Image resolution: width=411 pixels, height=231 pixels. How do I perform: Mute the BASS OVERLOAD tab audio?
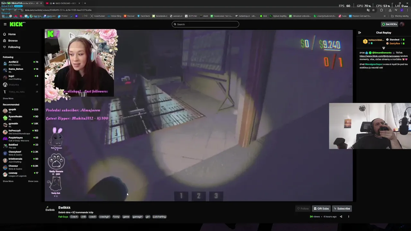pyautogui.click(x=53, y=3)
